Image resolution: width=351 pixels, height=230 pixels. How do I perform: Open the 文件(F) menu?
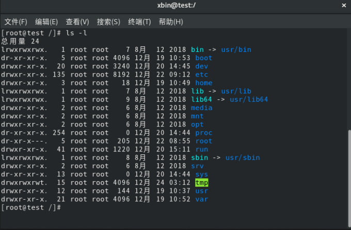[15, 22]
